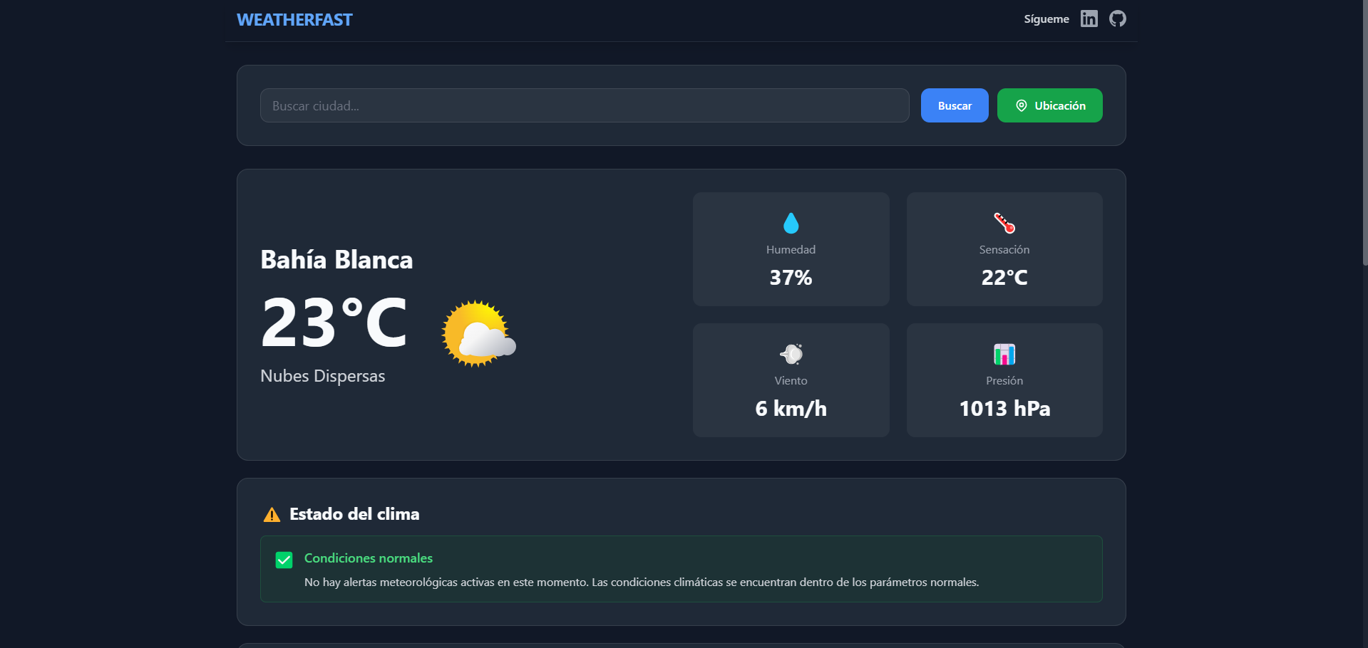This screenshot has width=1368, height=648.
Task: Click the wind icon above Viento
Action: 791,354
